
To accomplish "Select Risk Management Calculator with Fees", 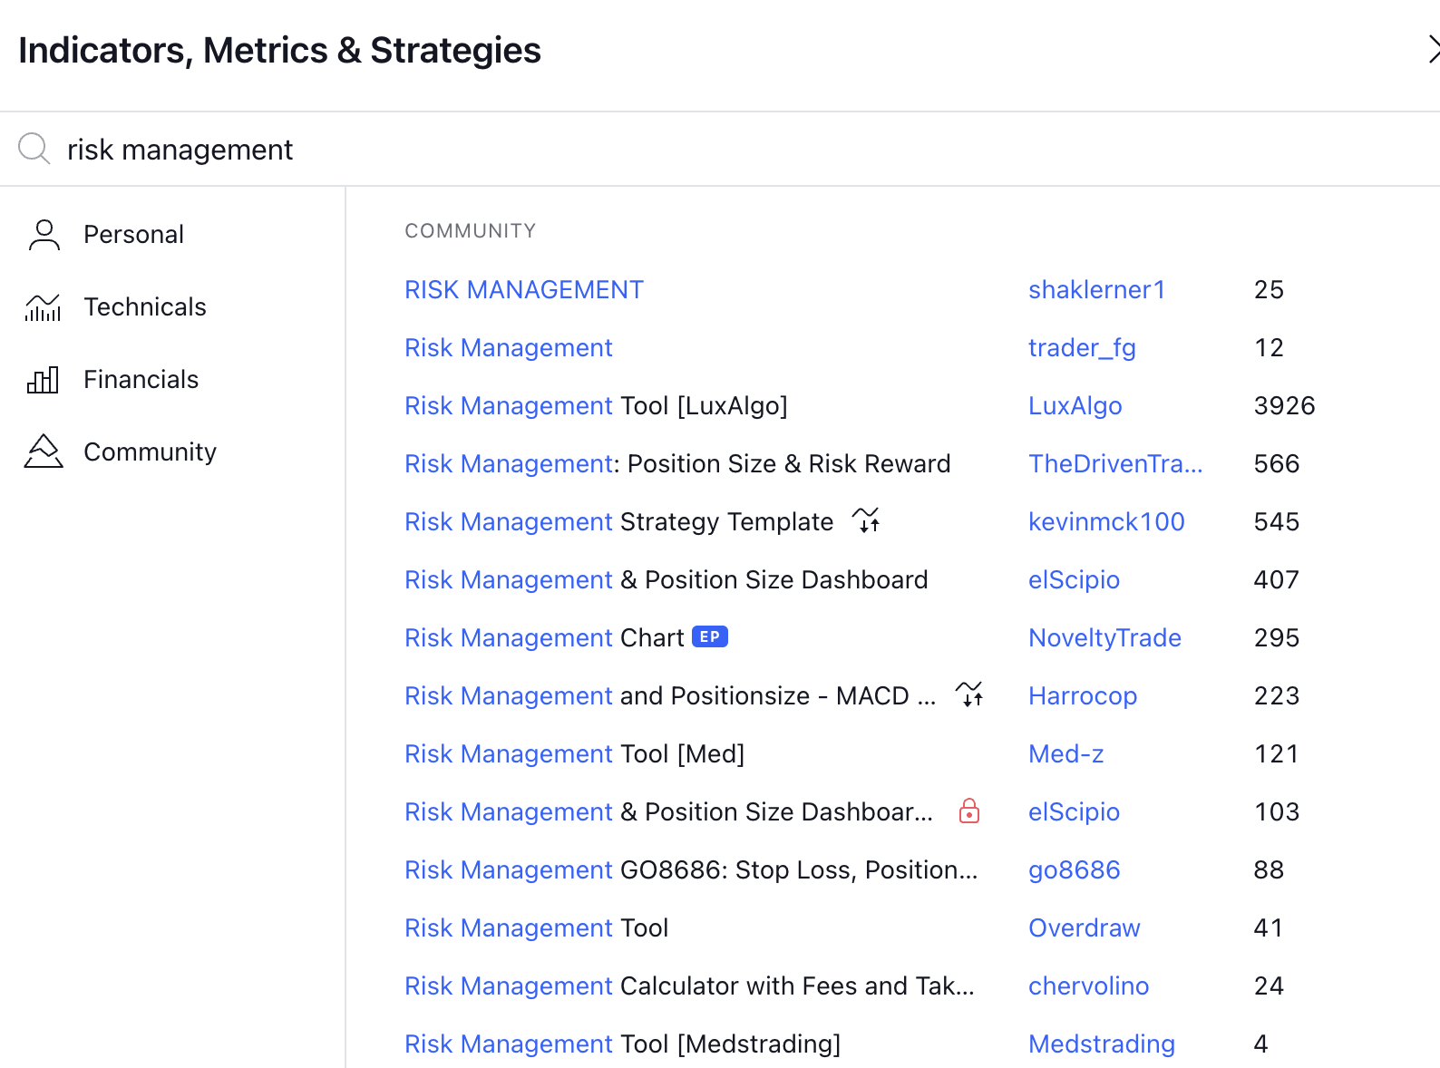I will pos(689,985).
